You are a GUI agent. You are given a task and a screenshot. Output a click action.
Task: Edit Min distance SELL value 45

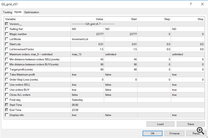click(87, 59)
